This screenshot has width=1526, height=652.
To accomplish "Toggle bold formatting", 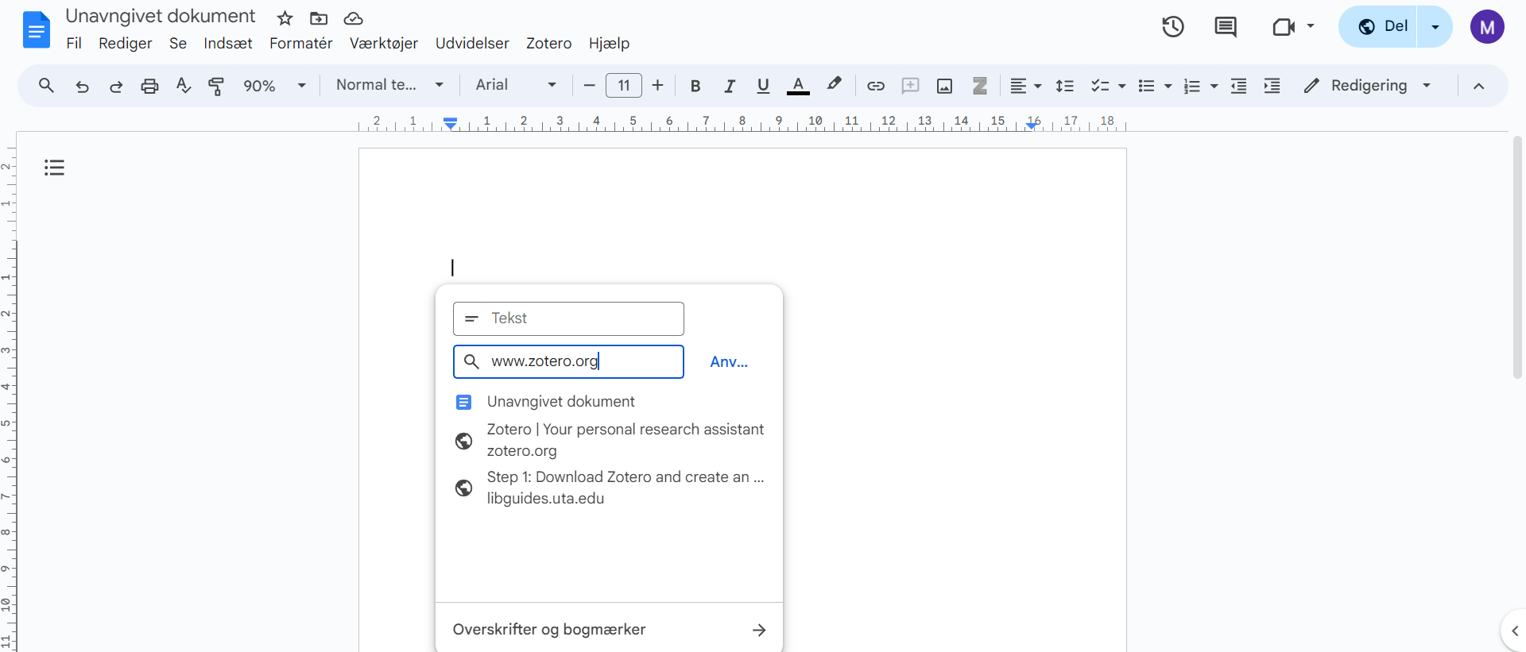I will point(695,86).
